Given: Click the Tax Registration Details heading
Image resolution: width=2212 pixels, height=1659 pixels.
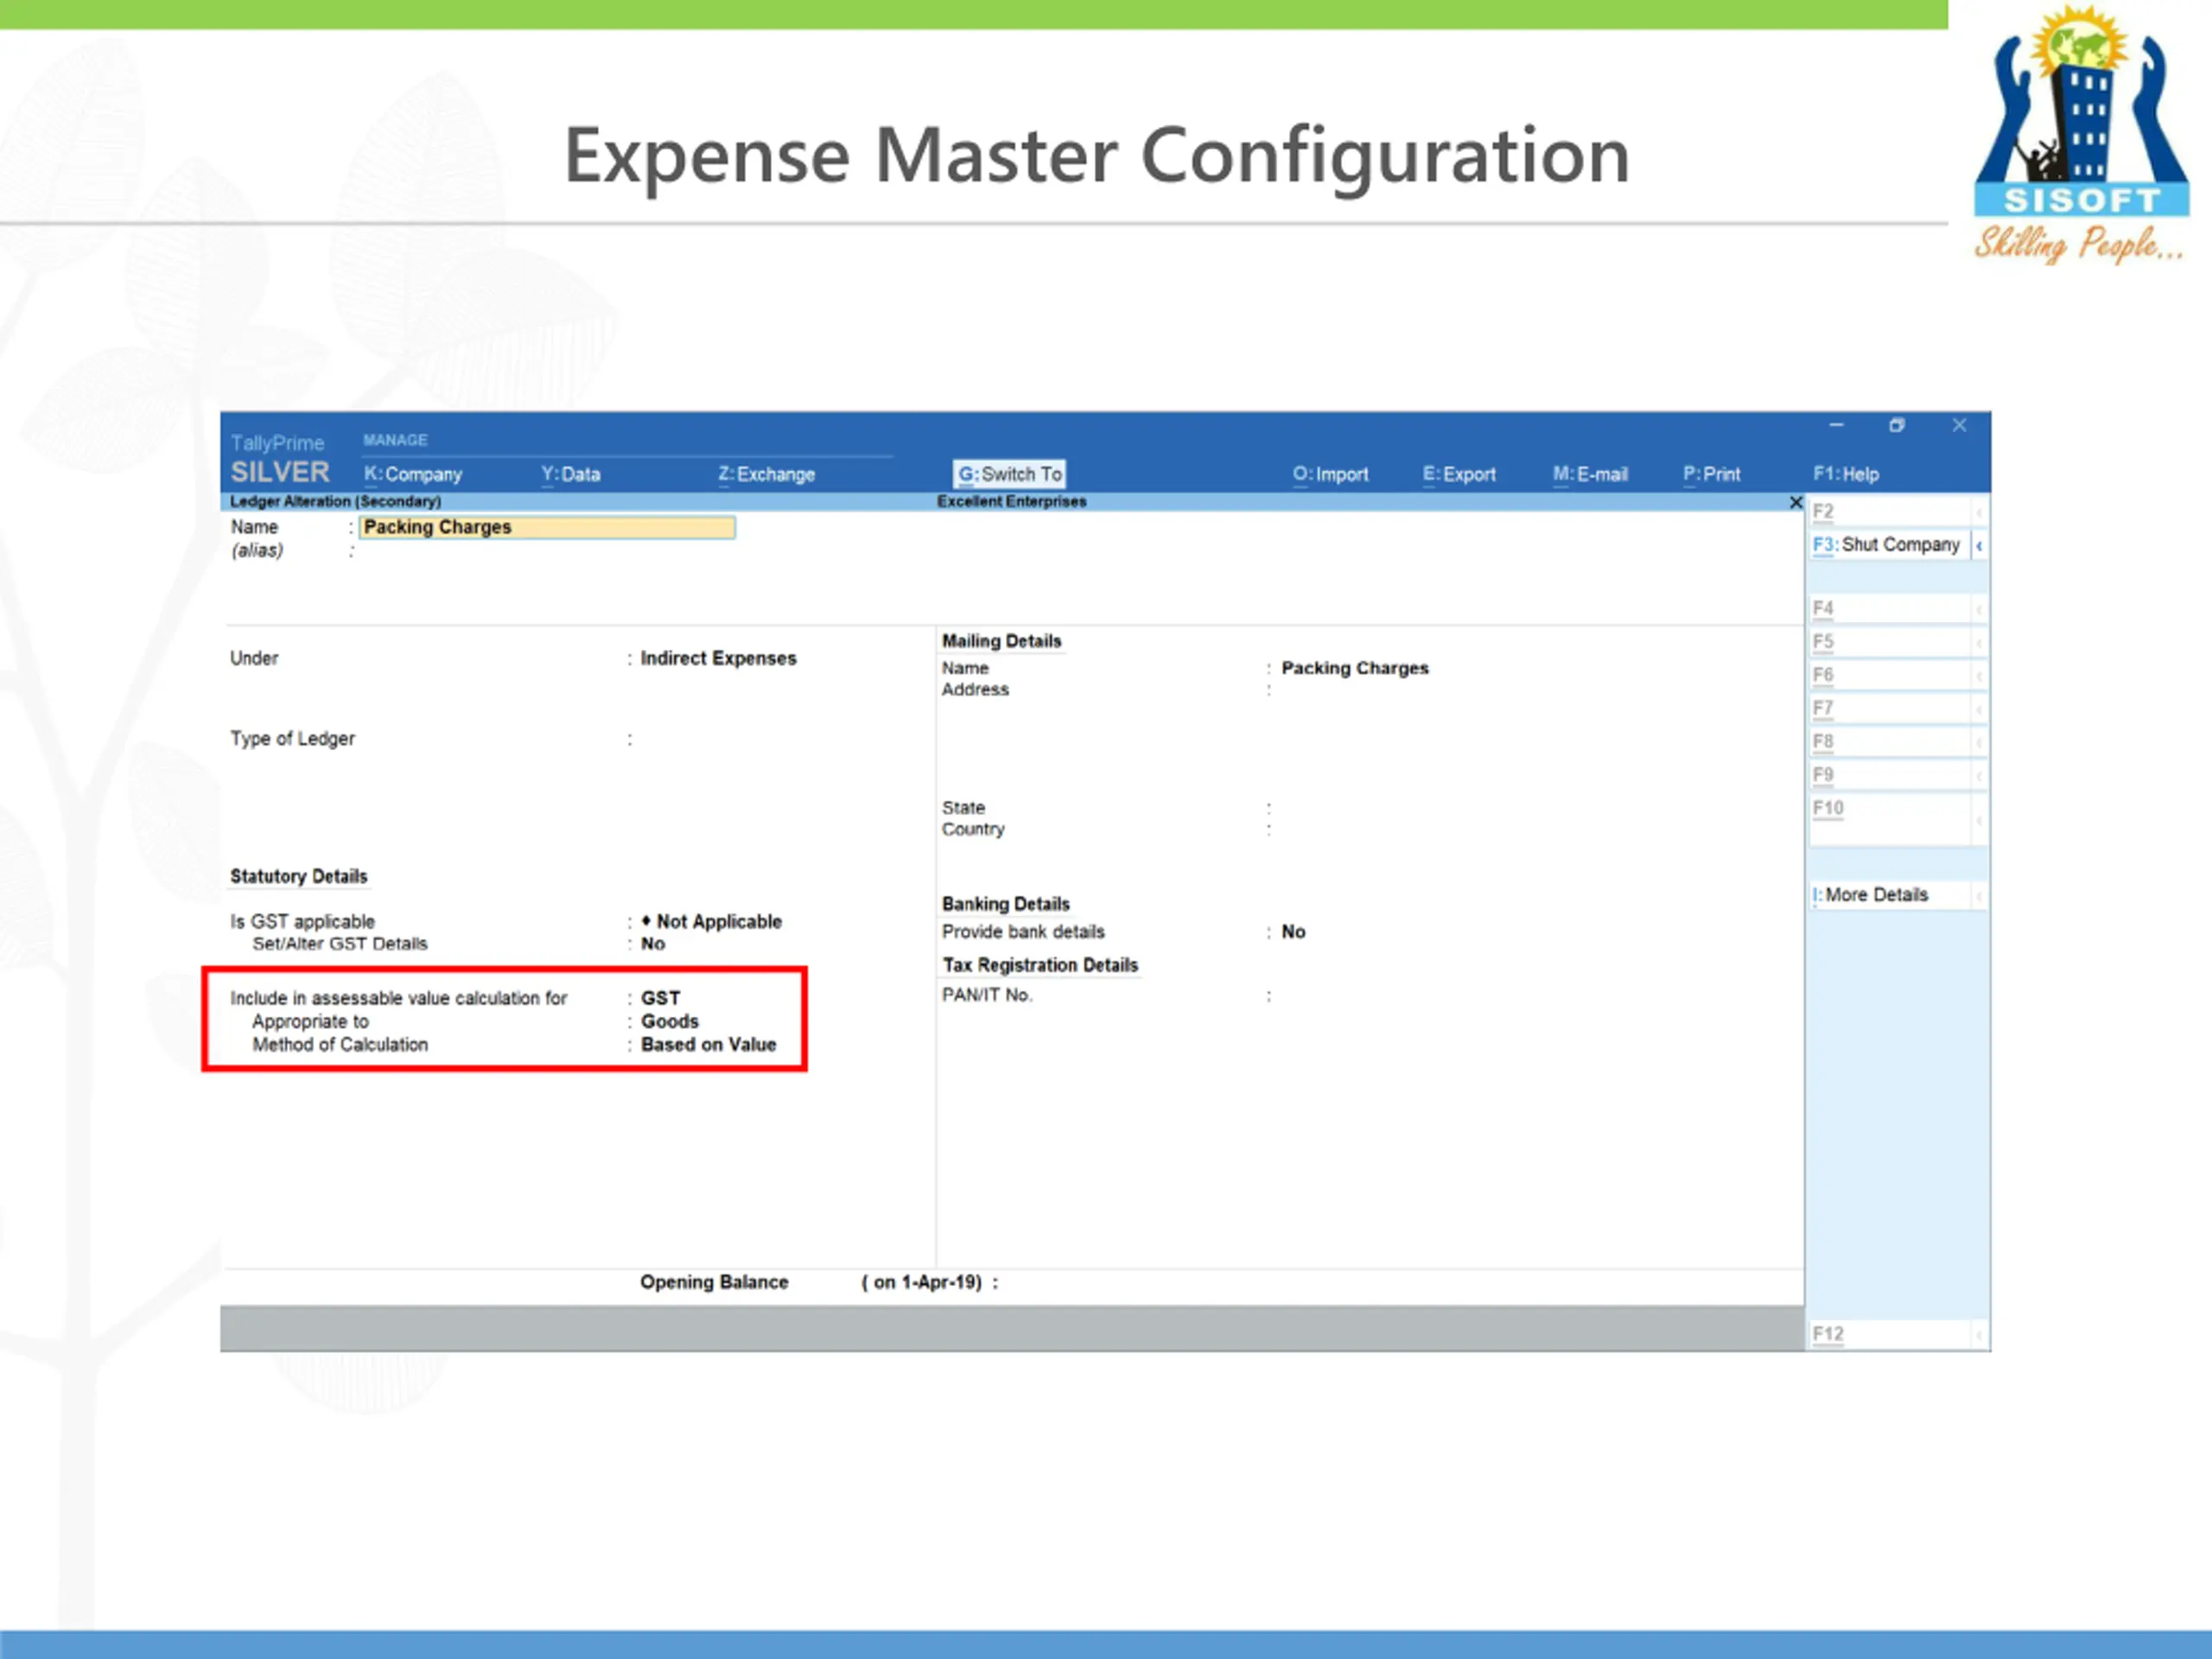Looking at the screenshot, I should point(1040,965).
